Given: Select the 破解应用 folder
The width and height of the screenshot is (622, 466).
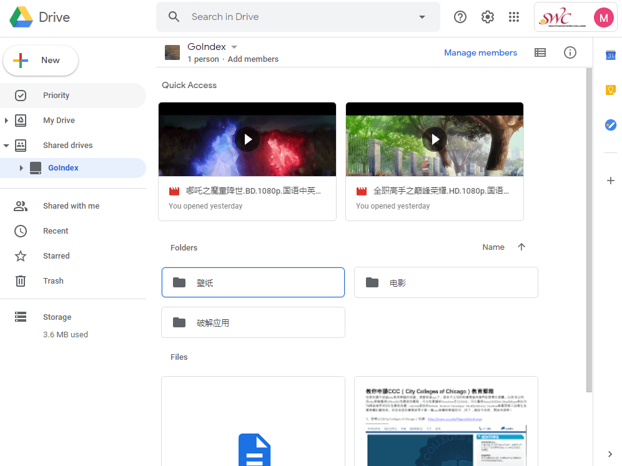Looking at the screenshot, I should tap(253, 322).
